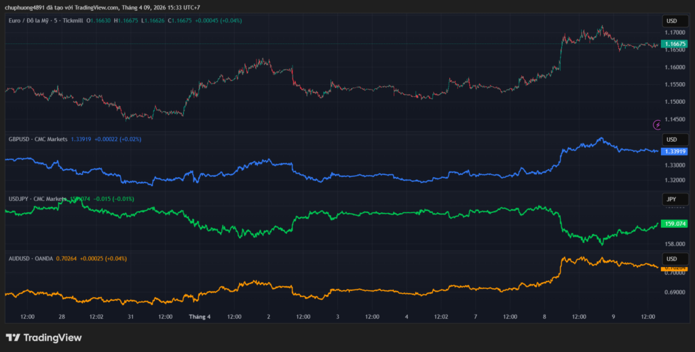The height and width of the screenshot is (352, 695).
Task: Open the JPY currency selector in the USDJPY pane
Action: pos(672,199)
